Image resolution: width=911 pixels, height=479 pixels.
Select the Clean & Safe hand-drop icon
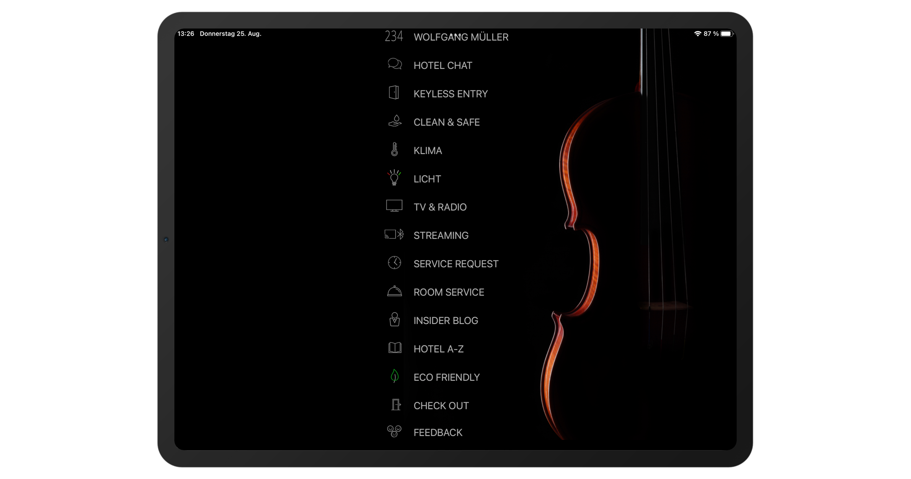point(395,121)
